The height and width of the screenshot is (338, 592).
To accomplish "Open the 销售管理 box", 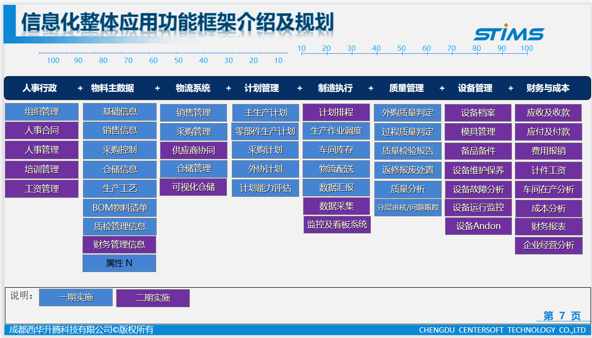I will pos(193,113).
